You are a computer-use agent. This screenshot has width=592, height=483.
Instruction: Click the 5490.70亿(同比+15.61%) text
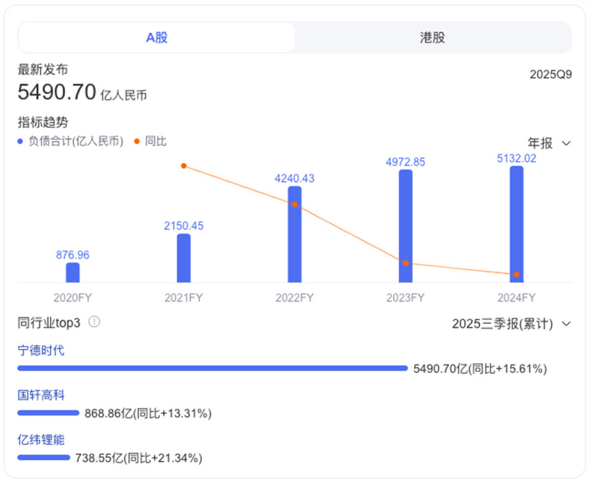(x=480, y=369)
